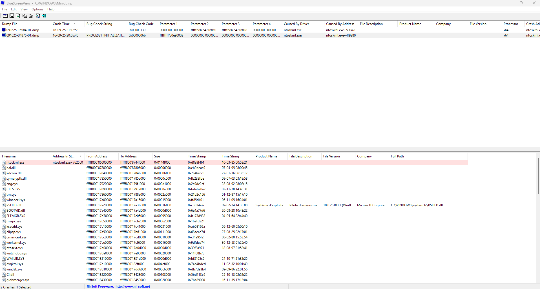
Task: Open the Options menu
Action: click(37, 9)
